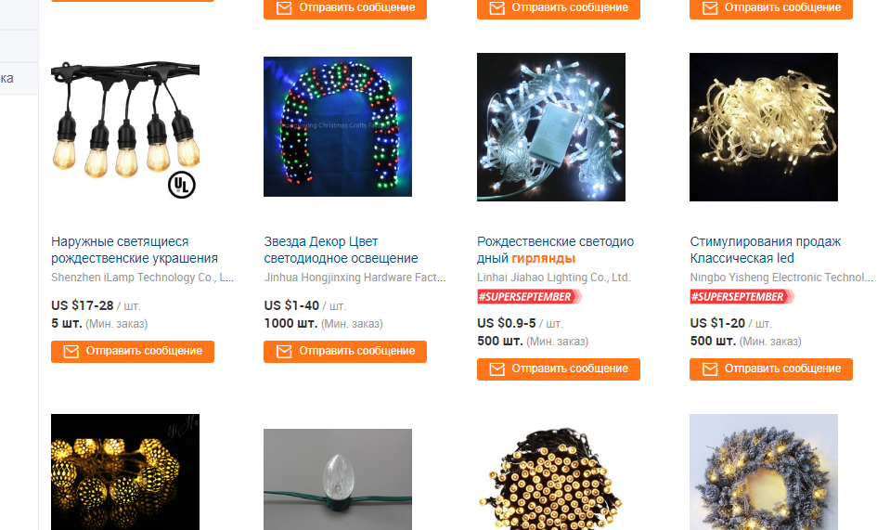Open the frosted wreath with lights thumbnail

point(764,472)
